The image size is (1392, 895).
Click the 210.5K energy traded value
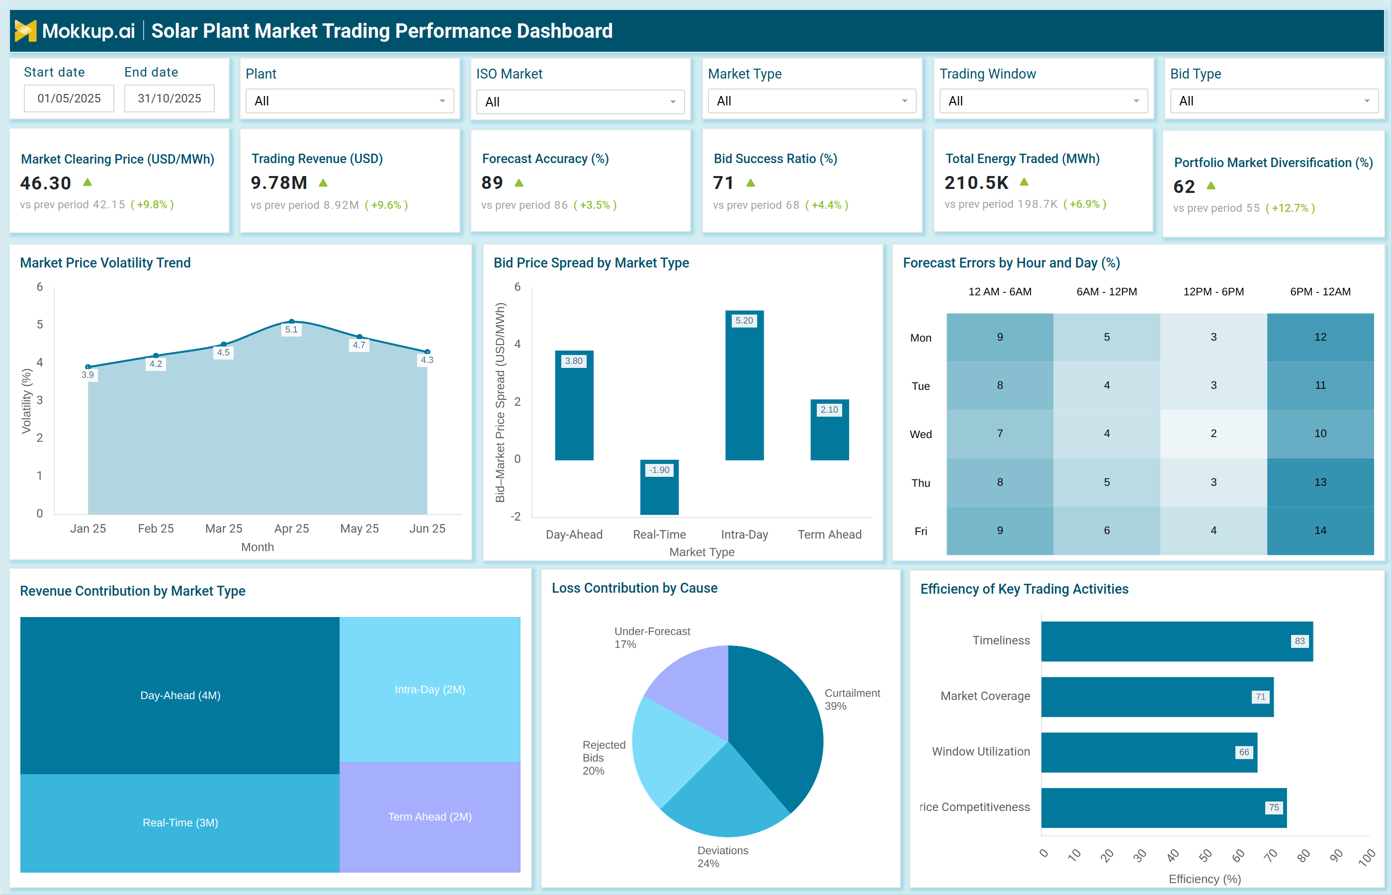[x=976, y=183]
